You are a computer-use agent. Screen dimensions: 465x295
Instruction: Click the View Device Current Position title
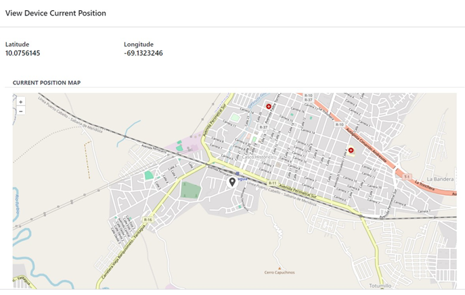56,13
